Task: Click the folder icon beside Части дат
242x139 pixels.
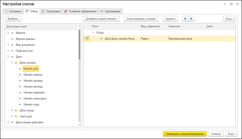Action: 16,116
